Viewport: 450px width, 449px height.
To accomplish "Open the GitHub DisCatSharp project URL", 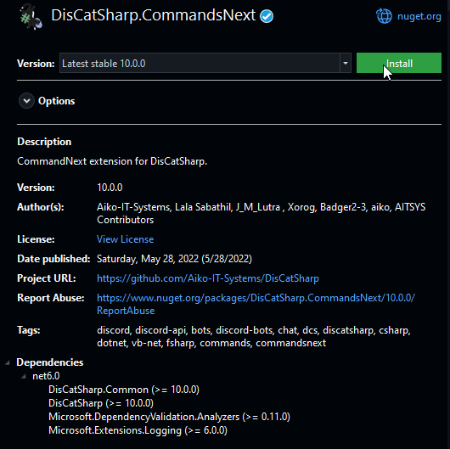I will point(208,278).
